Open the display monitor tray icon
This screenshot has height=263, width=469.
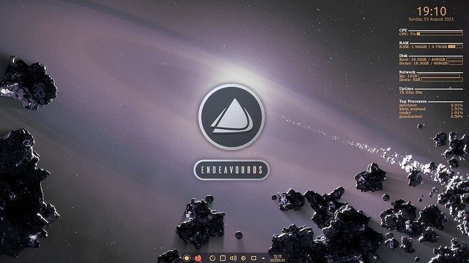tap(254, 258)
